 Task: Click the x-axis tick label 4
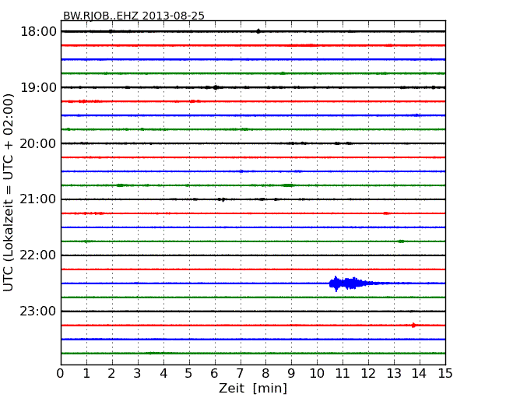pyautogui.click(x=163, y=374)
